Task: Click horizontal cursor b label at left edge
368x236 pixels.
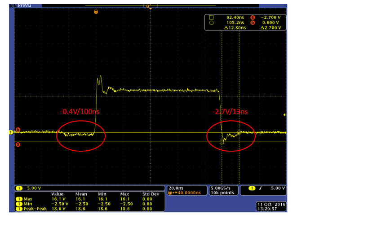Action: point(18,130)
